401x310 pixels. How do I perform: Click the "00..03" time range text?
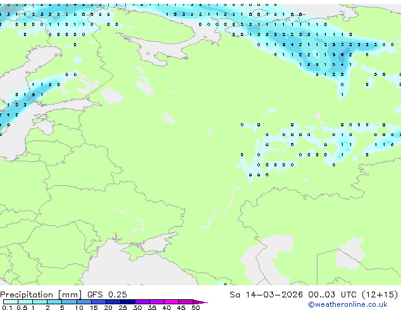coord(321,295)
